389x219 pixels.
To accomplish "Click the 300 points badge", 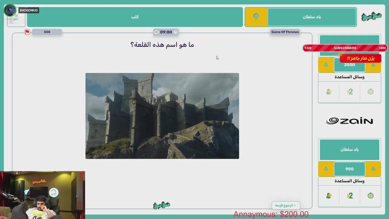I will (x=47, y=32).
